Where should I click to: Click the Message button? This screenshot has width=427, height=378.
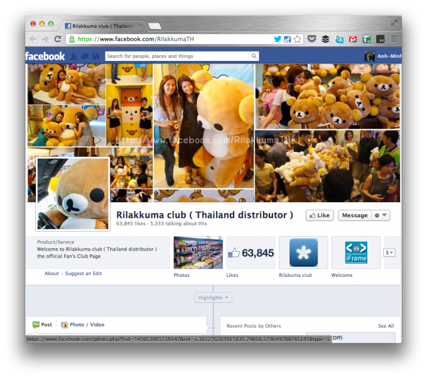[355, 215]
